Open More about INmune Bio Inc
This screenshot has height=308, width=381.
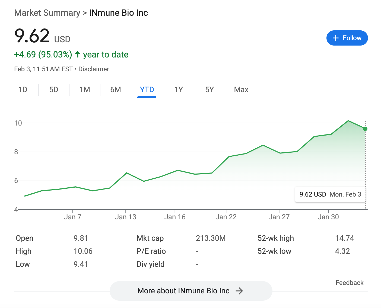point(191,291)
